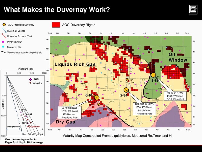Click the 'AOC Duvernay Rights' label
Viewport: 202px width, 152px height.
click(x=79, y=25)
